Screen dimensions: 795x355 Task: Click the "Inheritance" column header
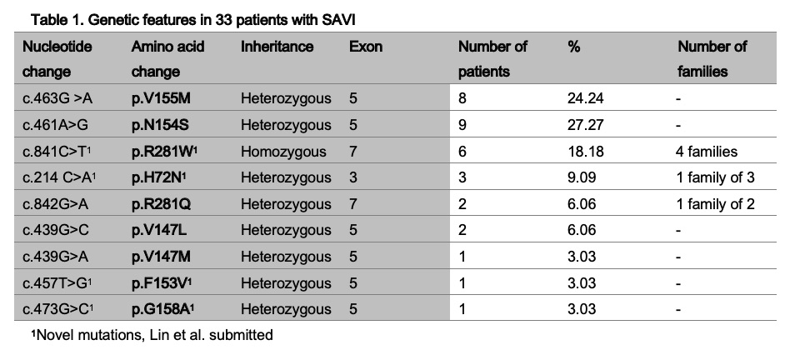coord(279,47)
